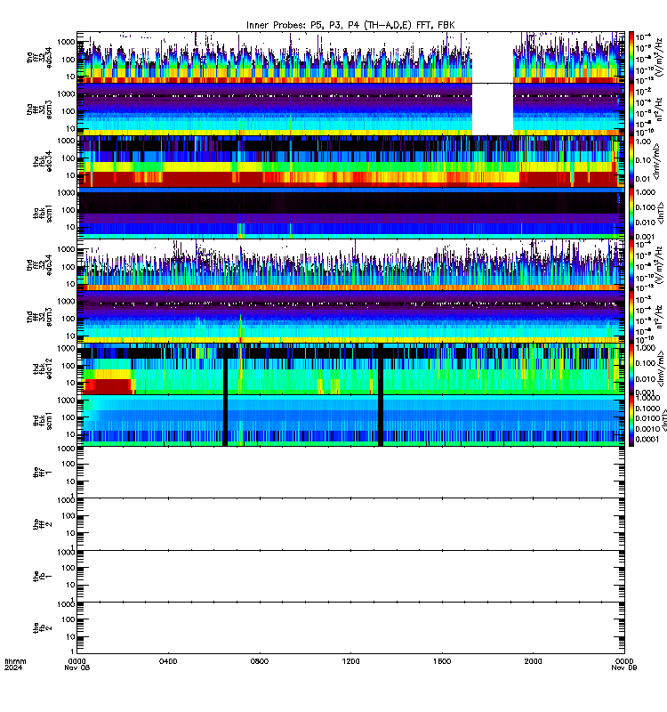
Task: Select the thd fff 32 scm3 spectrogram panel
Action: (x=350, y=317)
